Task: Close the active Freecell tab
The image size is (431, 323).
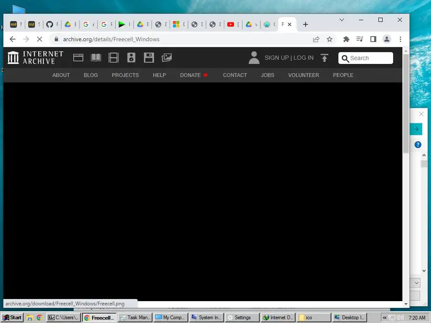Action: [290, 24]
